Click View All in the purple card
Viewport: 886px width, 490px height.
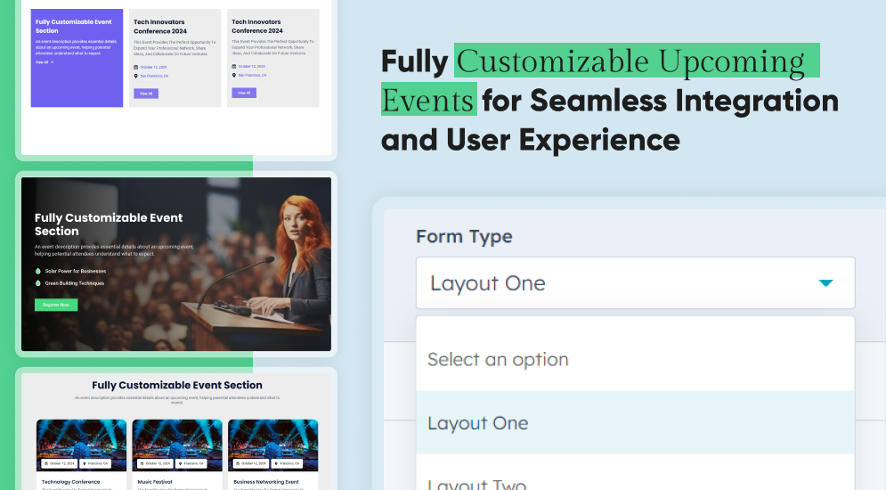42,62
